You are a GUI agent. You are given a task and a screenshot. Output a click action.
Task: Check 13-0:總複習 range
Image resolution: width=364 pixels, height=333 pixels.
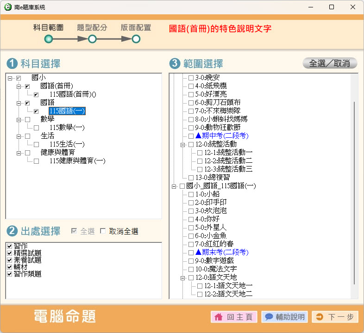point(191,178)
